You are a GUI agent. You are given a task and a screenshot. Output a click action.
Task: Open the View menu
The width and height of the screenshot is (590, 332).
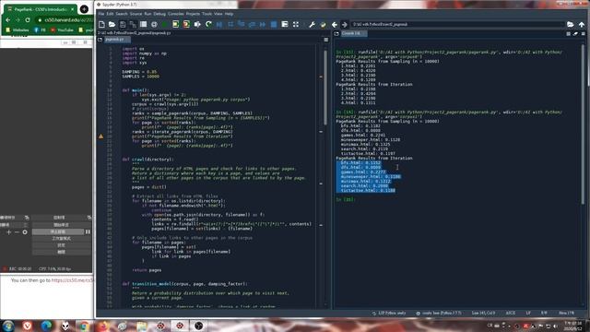(x=218, y=14)
